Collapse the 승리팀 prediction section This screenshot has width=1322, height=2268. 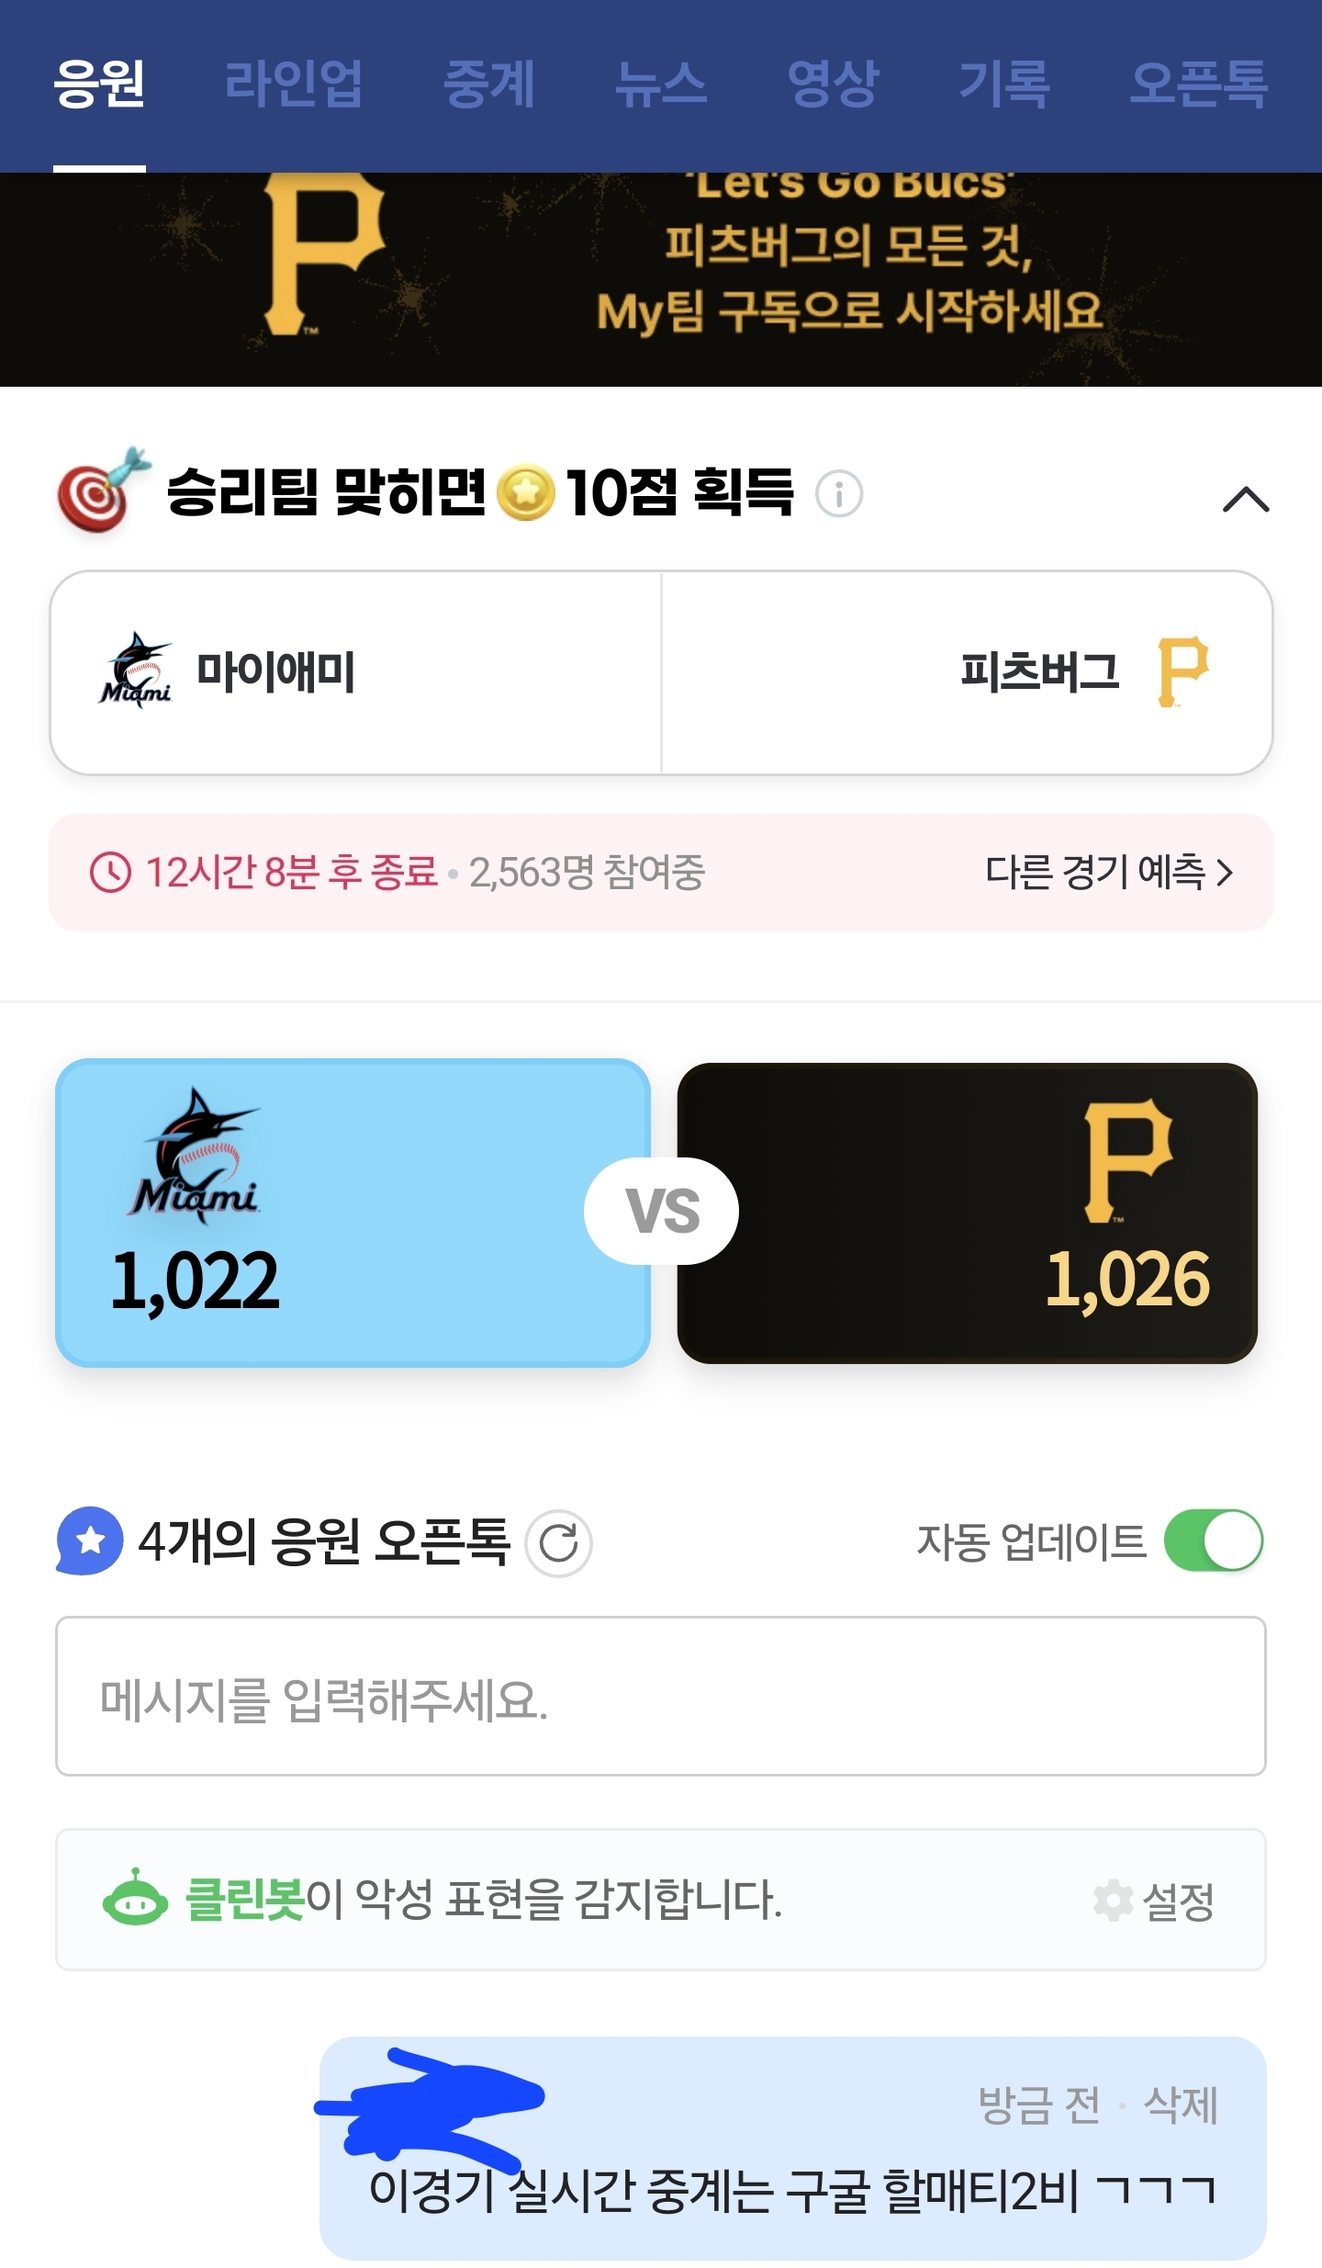[1245, 499]
